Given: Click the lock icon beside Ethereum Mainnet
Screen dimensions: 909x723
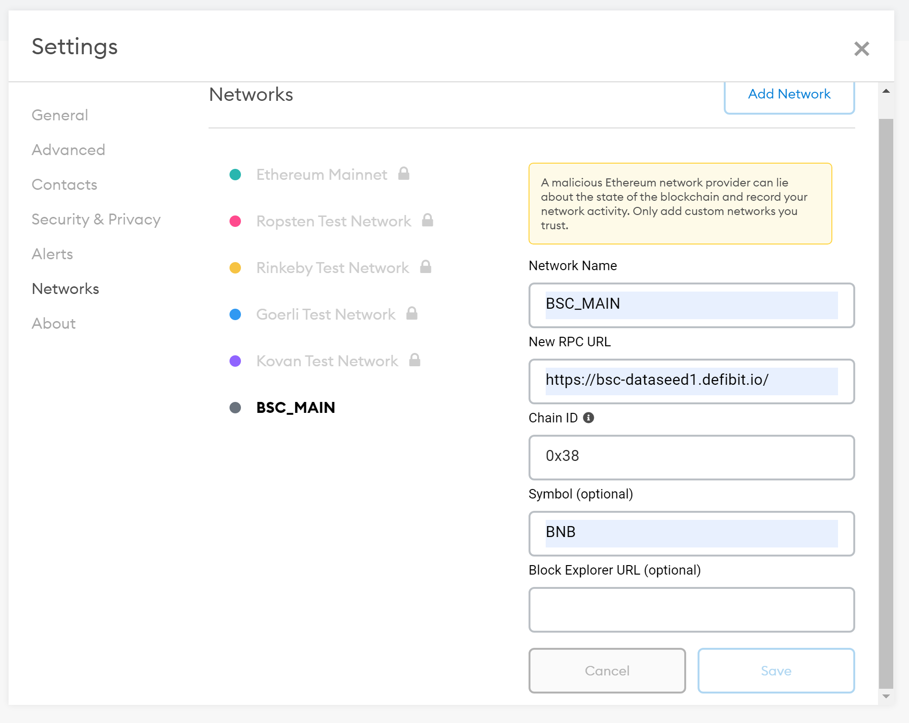Looking at the screenshot, I should tap(404, 174).
